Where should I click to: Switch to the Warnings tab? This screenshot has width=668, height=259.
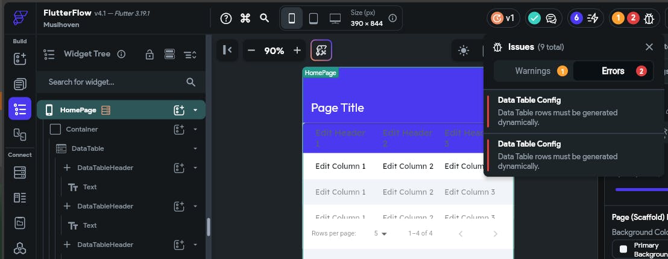tap(533, 71)
